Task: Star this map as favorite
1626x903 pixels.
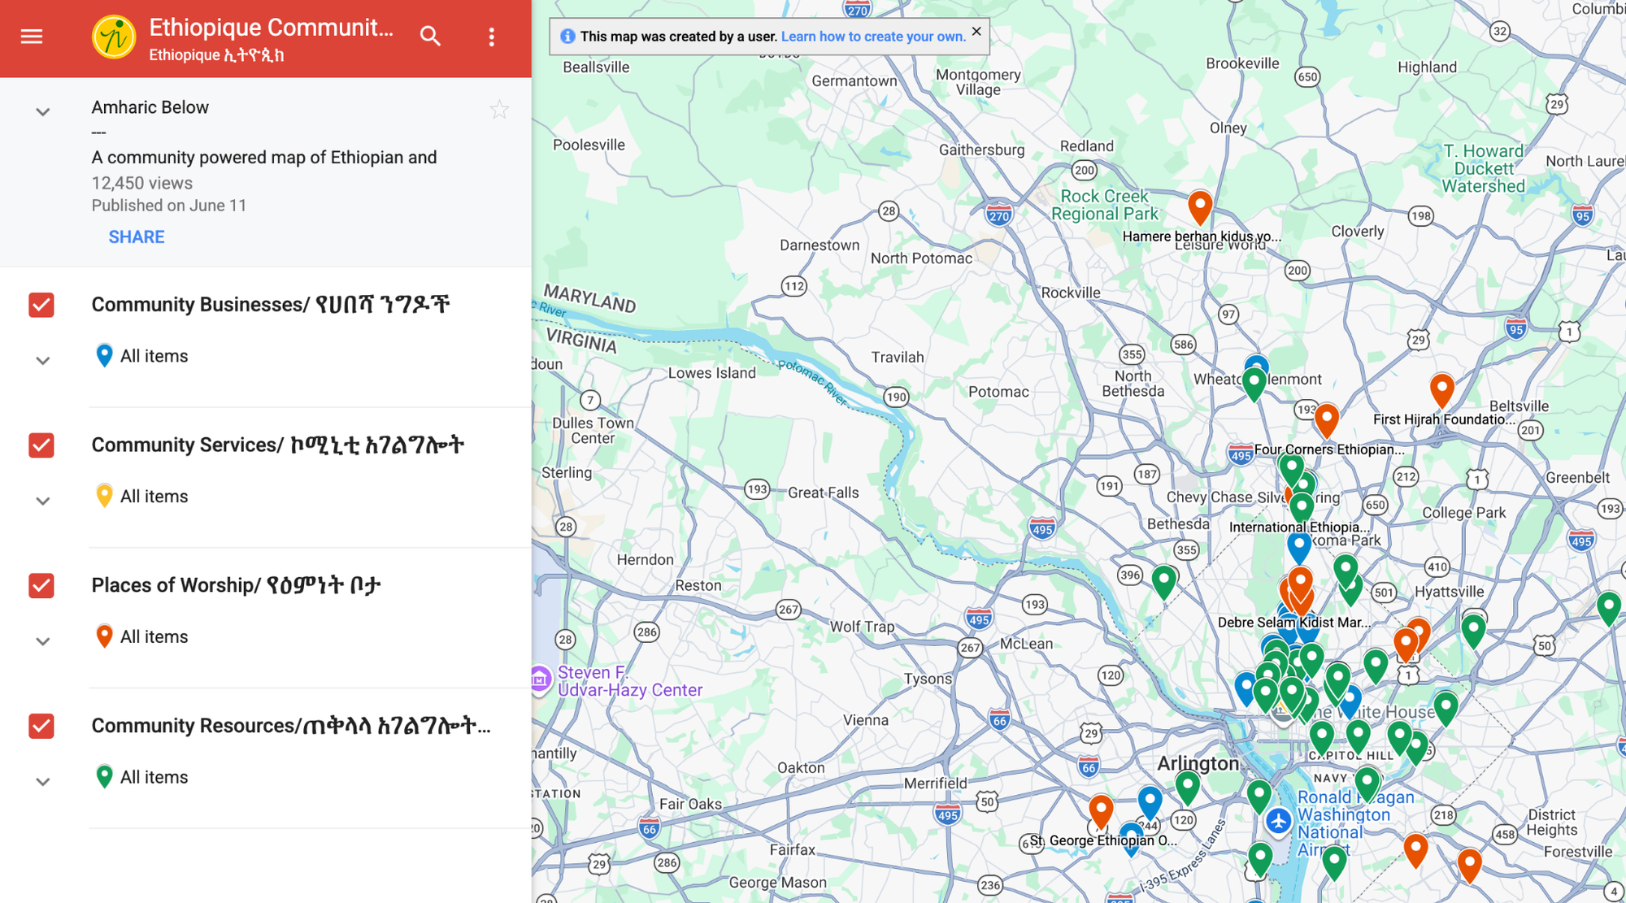Action: (x=499, y=110)
